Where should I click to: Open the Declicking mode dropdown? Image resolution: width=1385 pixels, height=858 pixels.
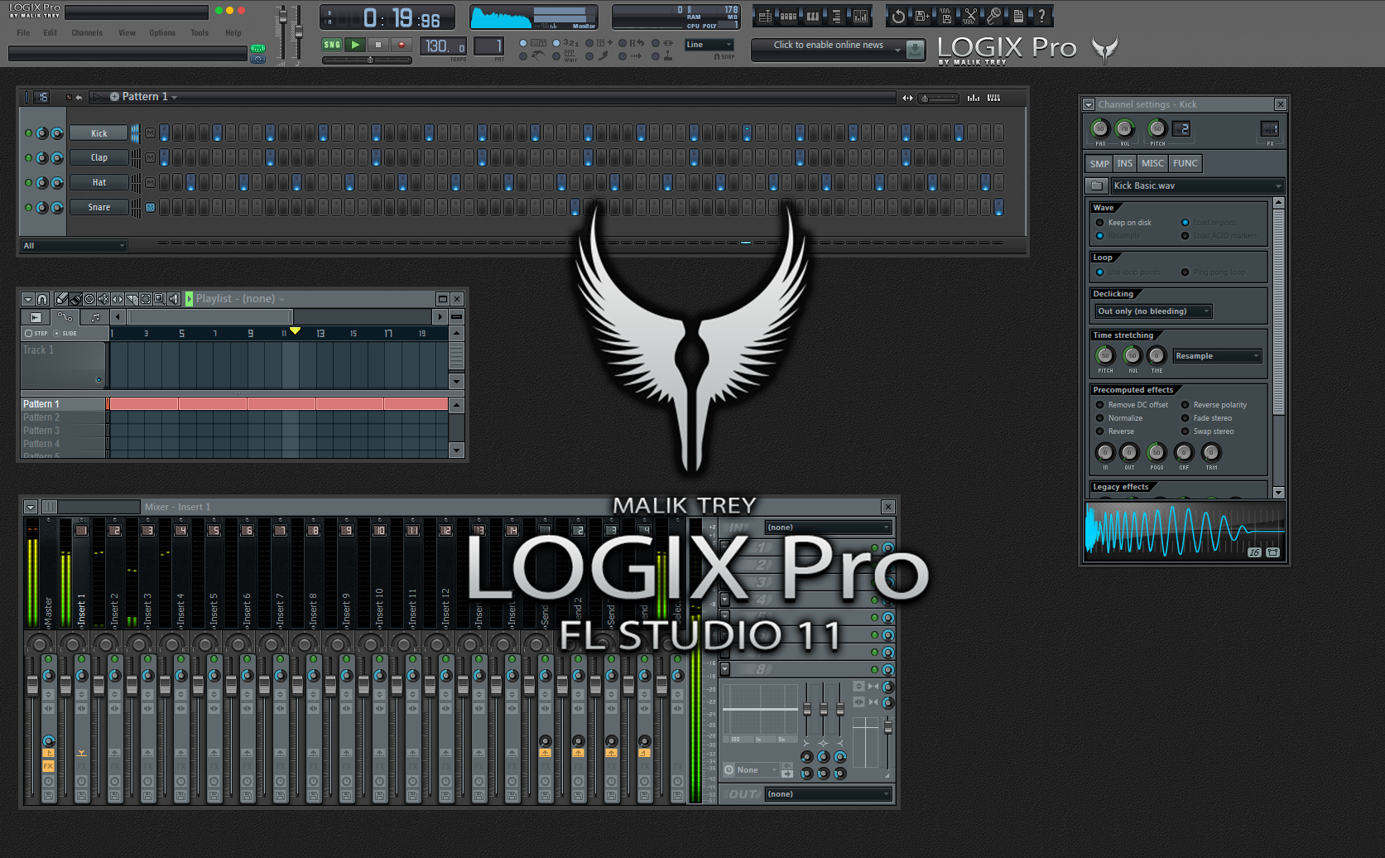click(1152, 311)
